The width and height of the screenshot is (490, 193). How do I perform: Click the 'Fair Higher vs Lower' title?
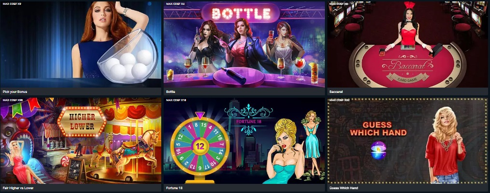click(18, 188)
